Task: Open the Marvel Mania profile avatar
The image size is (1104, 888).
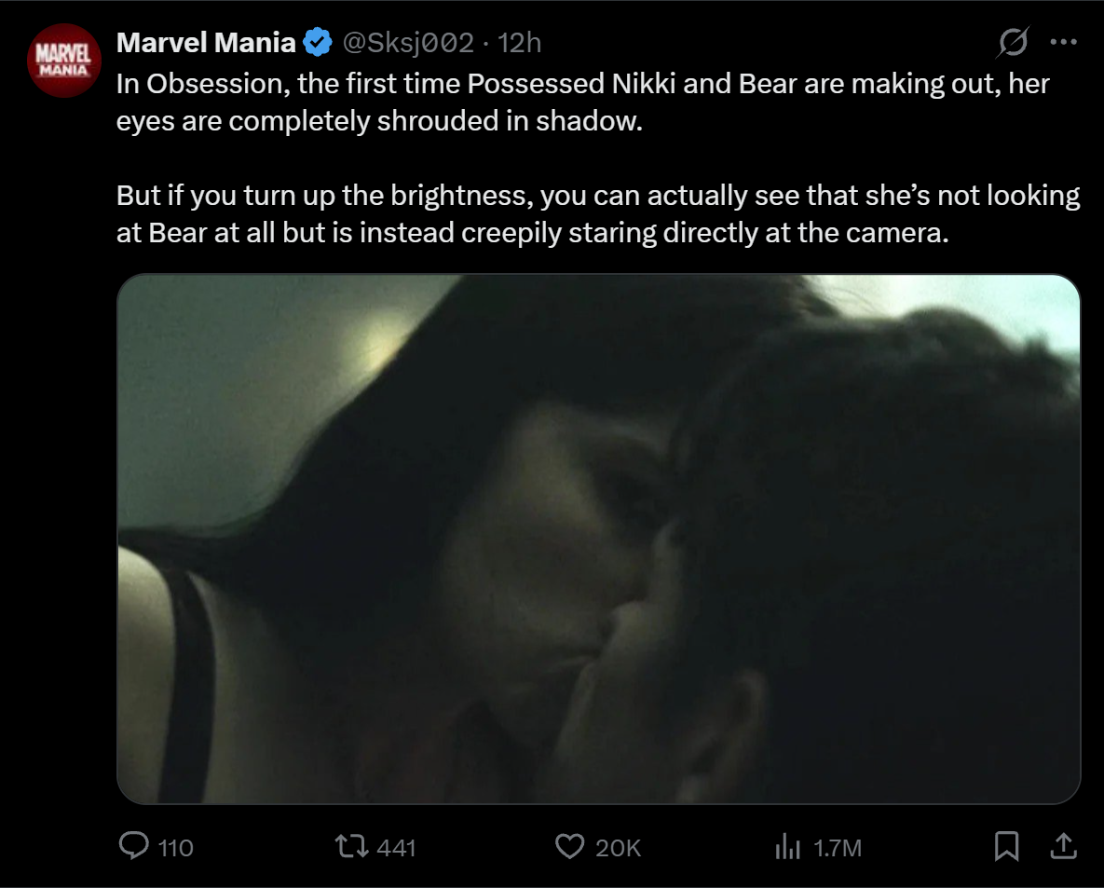Action: tap(64, 61)
